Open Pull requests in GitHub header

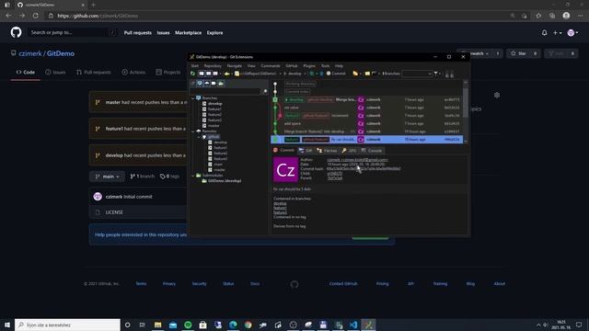click(138, 33)
